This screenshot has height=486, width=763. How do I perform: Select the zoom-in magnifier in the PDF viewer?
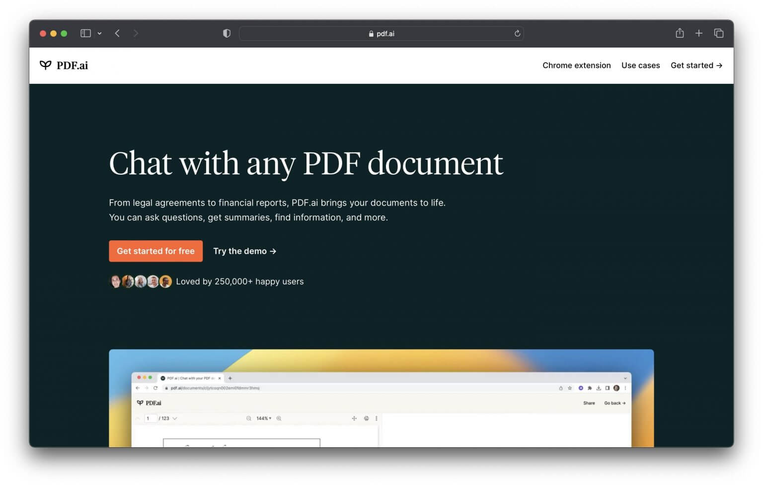(x=278, y=418)
